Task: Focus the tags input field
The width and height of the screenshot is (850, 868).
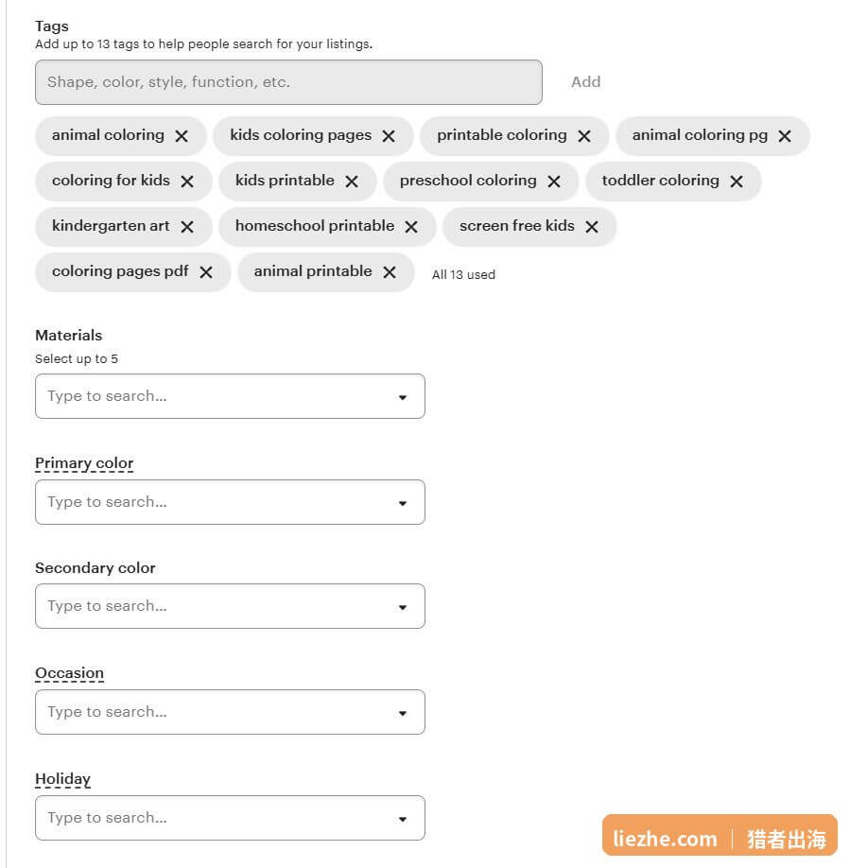Action: (288, 82)
